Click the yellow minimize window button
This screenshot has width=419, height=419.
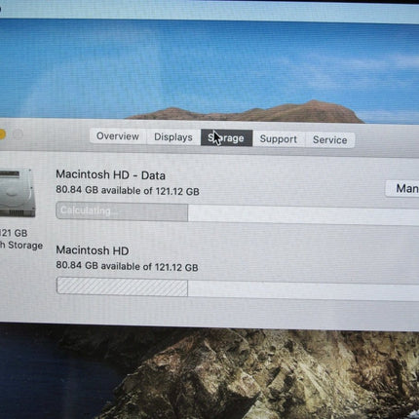tap(2, 134)
